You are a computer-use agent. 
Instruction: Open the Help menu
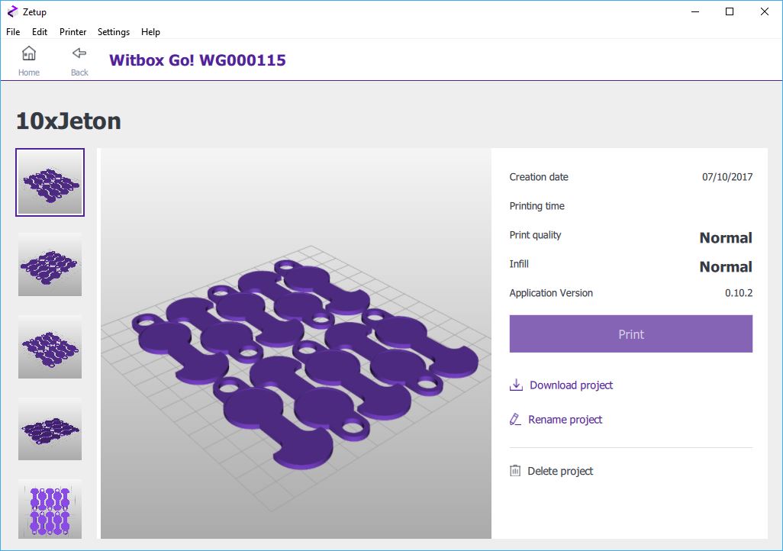(150, 32)
